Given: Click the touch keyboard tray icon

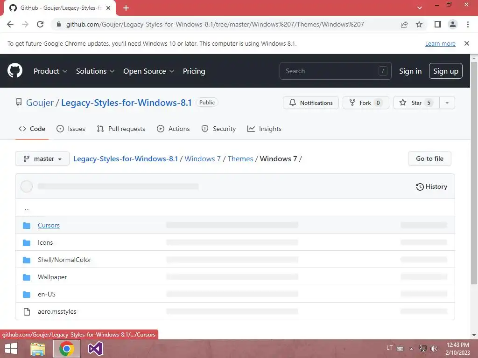Looking at the screenshot, I should coord(400,349).
